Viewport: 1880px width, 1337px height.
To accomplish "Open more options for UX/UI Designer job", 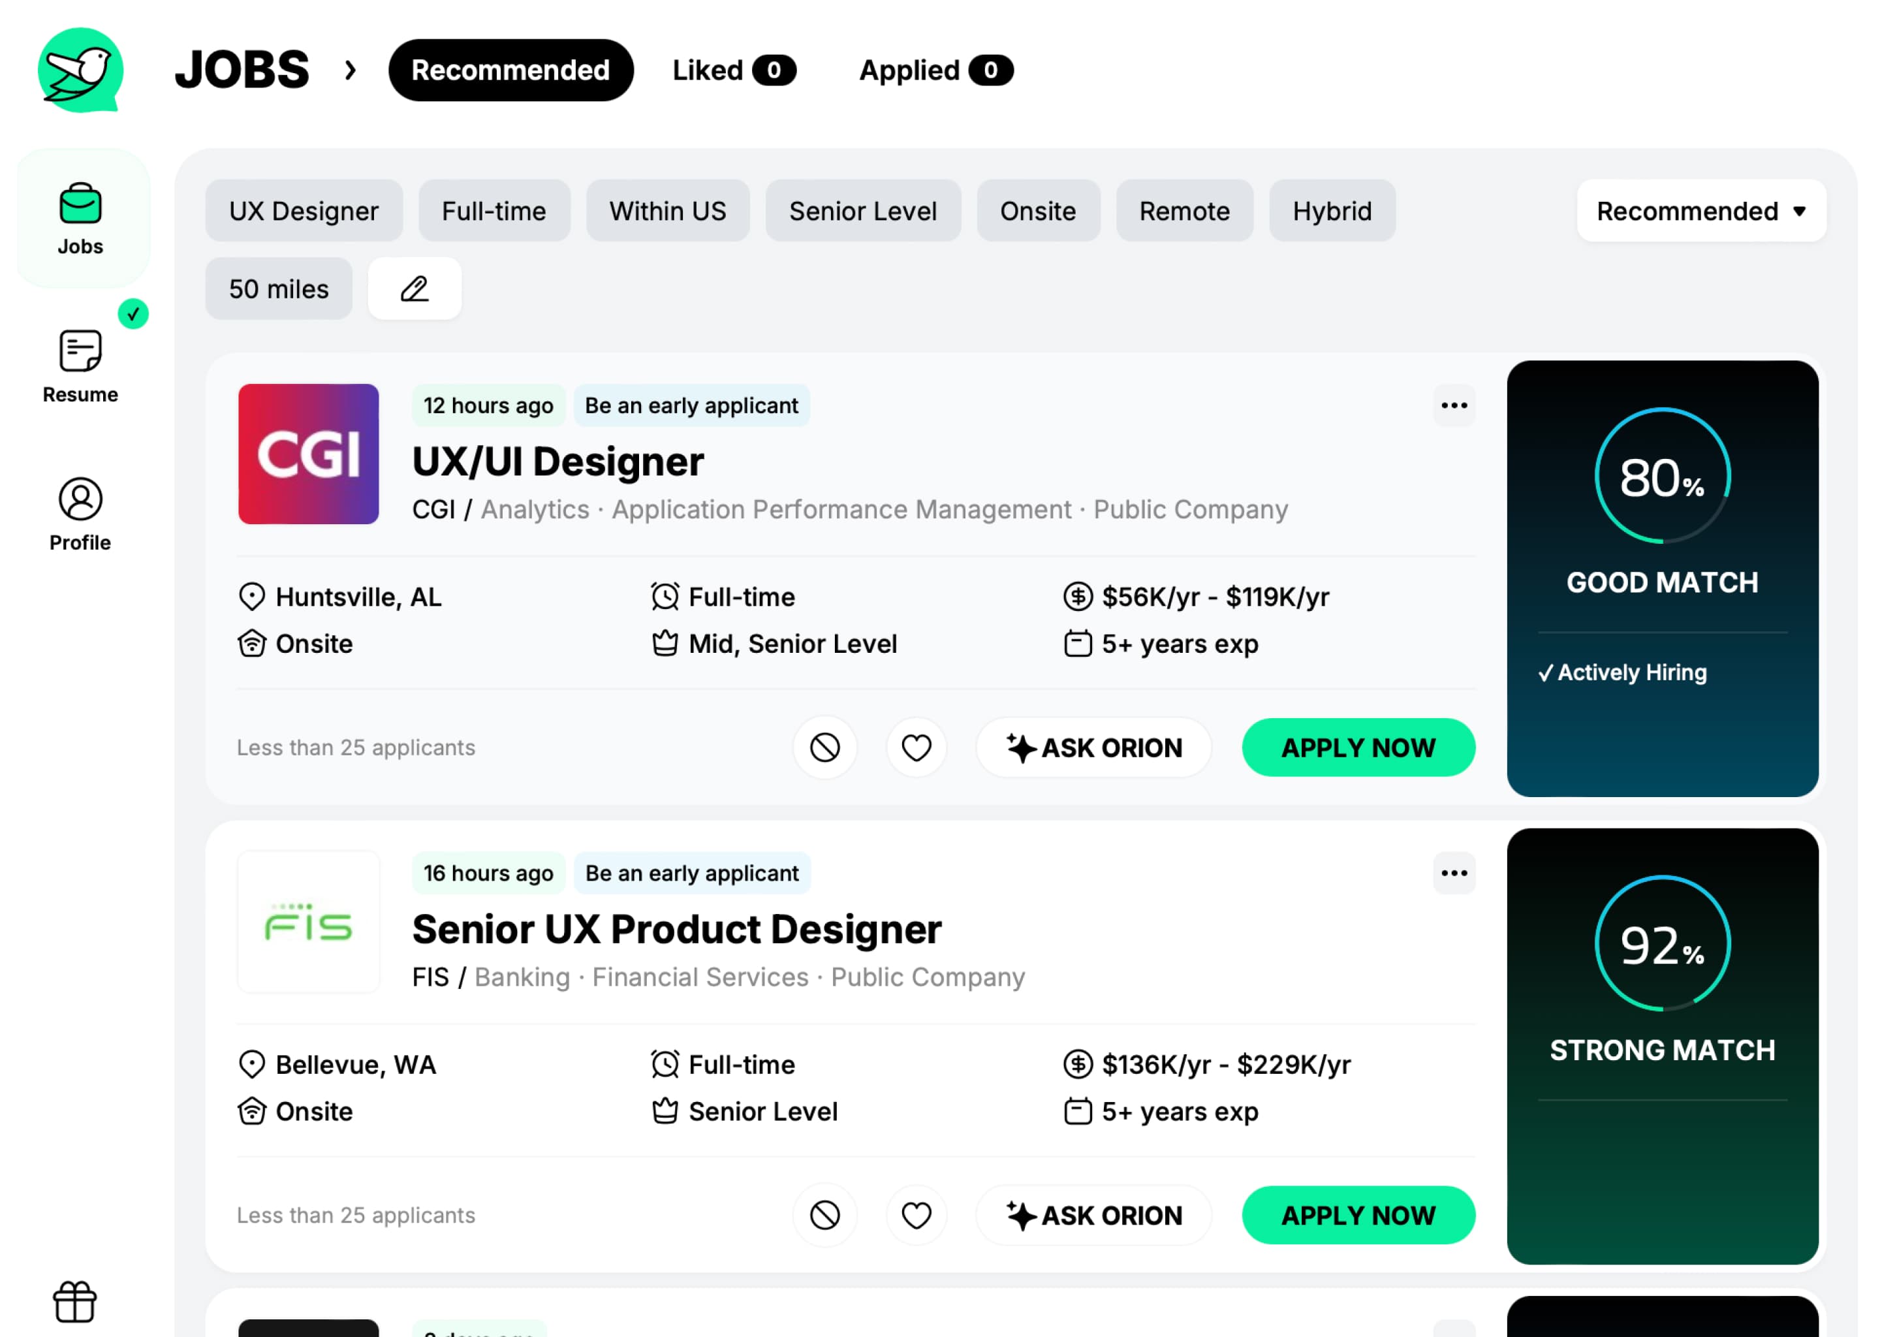I will coord(1454,406).
